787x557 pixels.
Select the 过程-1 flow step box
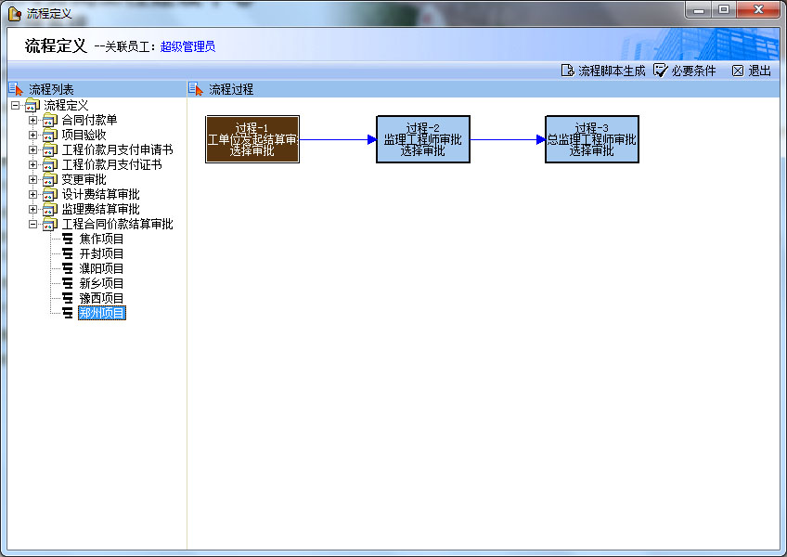[x=252, y=139]
